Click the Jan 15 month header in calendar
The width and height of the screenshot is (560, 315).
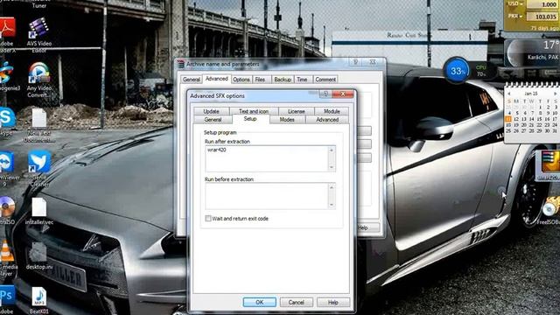pos(531,94)
